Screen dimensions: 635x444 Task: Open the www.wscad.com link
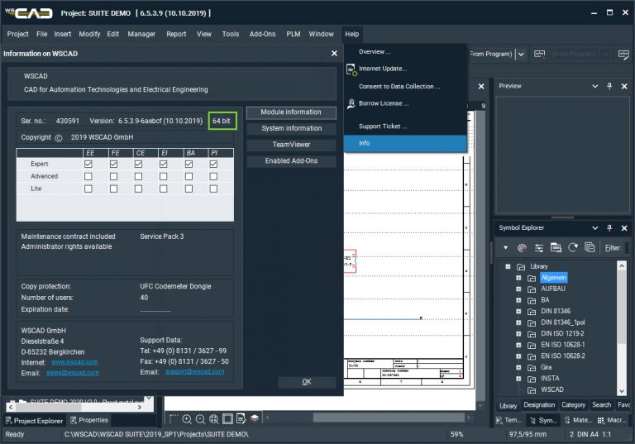tap(74, 361)
